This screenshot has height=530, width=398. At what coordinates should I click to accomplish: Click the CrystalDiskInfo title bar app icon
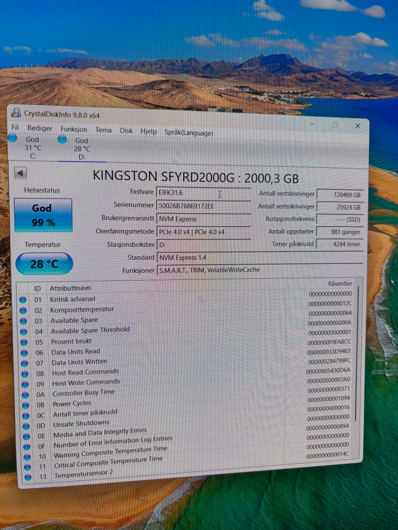[16, 113]
